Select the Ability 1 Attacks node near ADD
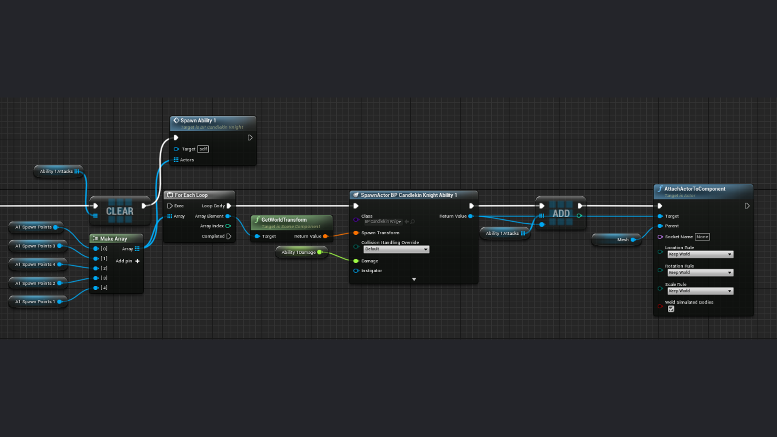This screenshot has height=437, width=777. [505, 233]
